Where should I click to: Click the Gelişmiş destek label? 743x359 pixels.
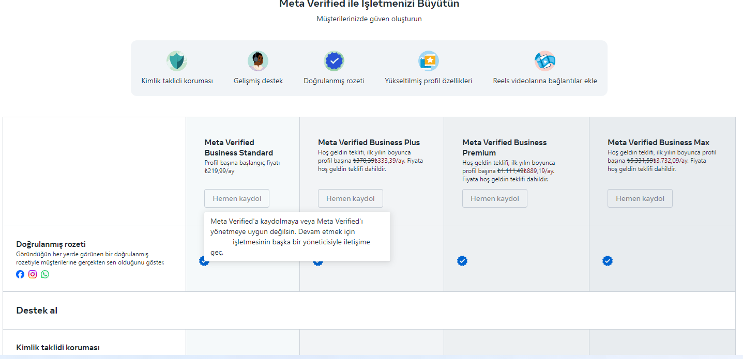coord(258,81)
